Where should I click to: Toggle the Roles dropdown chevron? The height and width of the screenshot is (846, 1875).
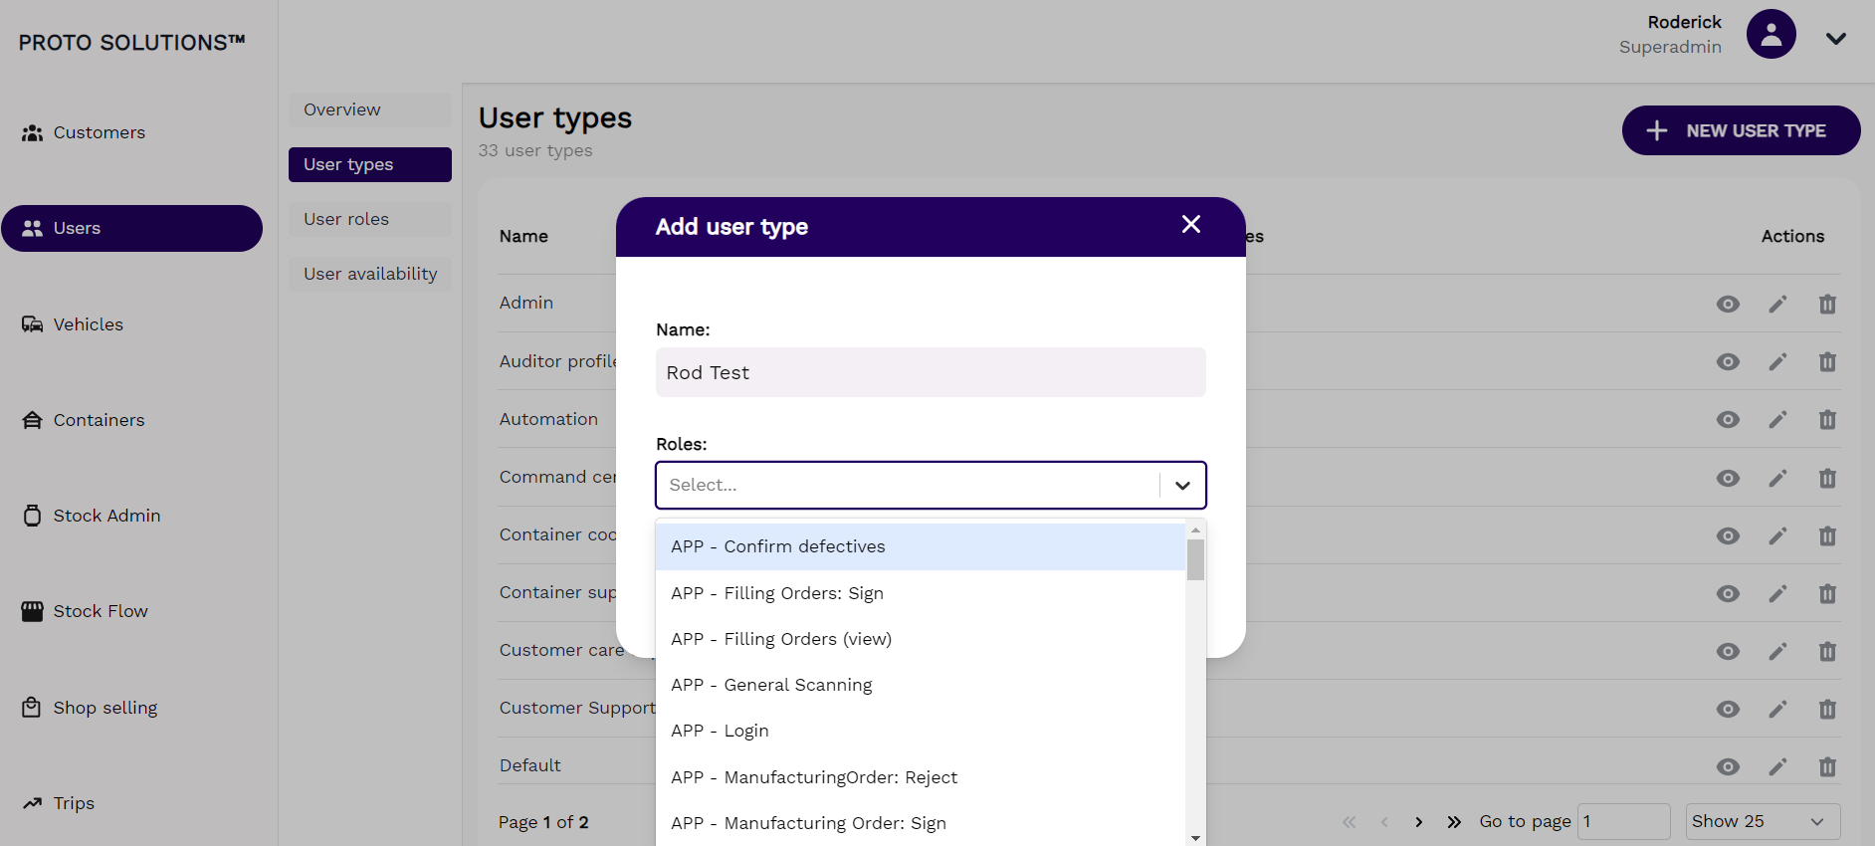coord(1182,485)
